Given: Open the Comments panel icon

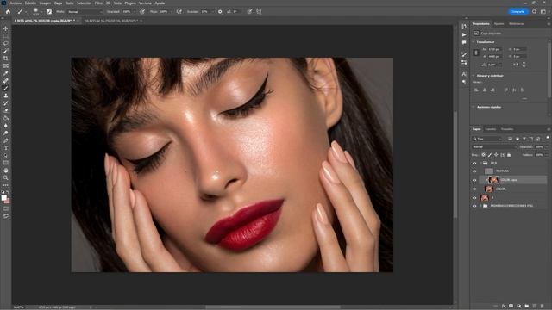Looking at the screenshot, I should pos(464,42).
